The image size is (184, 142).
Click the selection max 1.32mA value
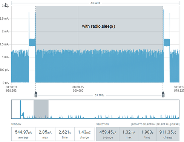pos(129,132)
